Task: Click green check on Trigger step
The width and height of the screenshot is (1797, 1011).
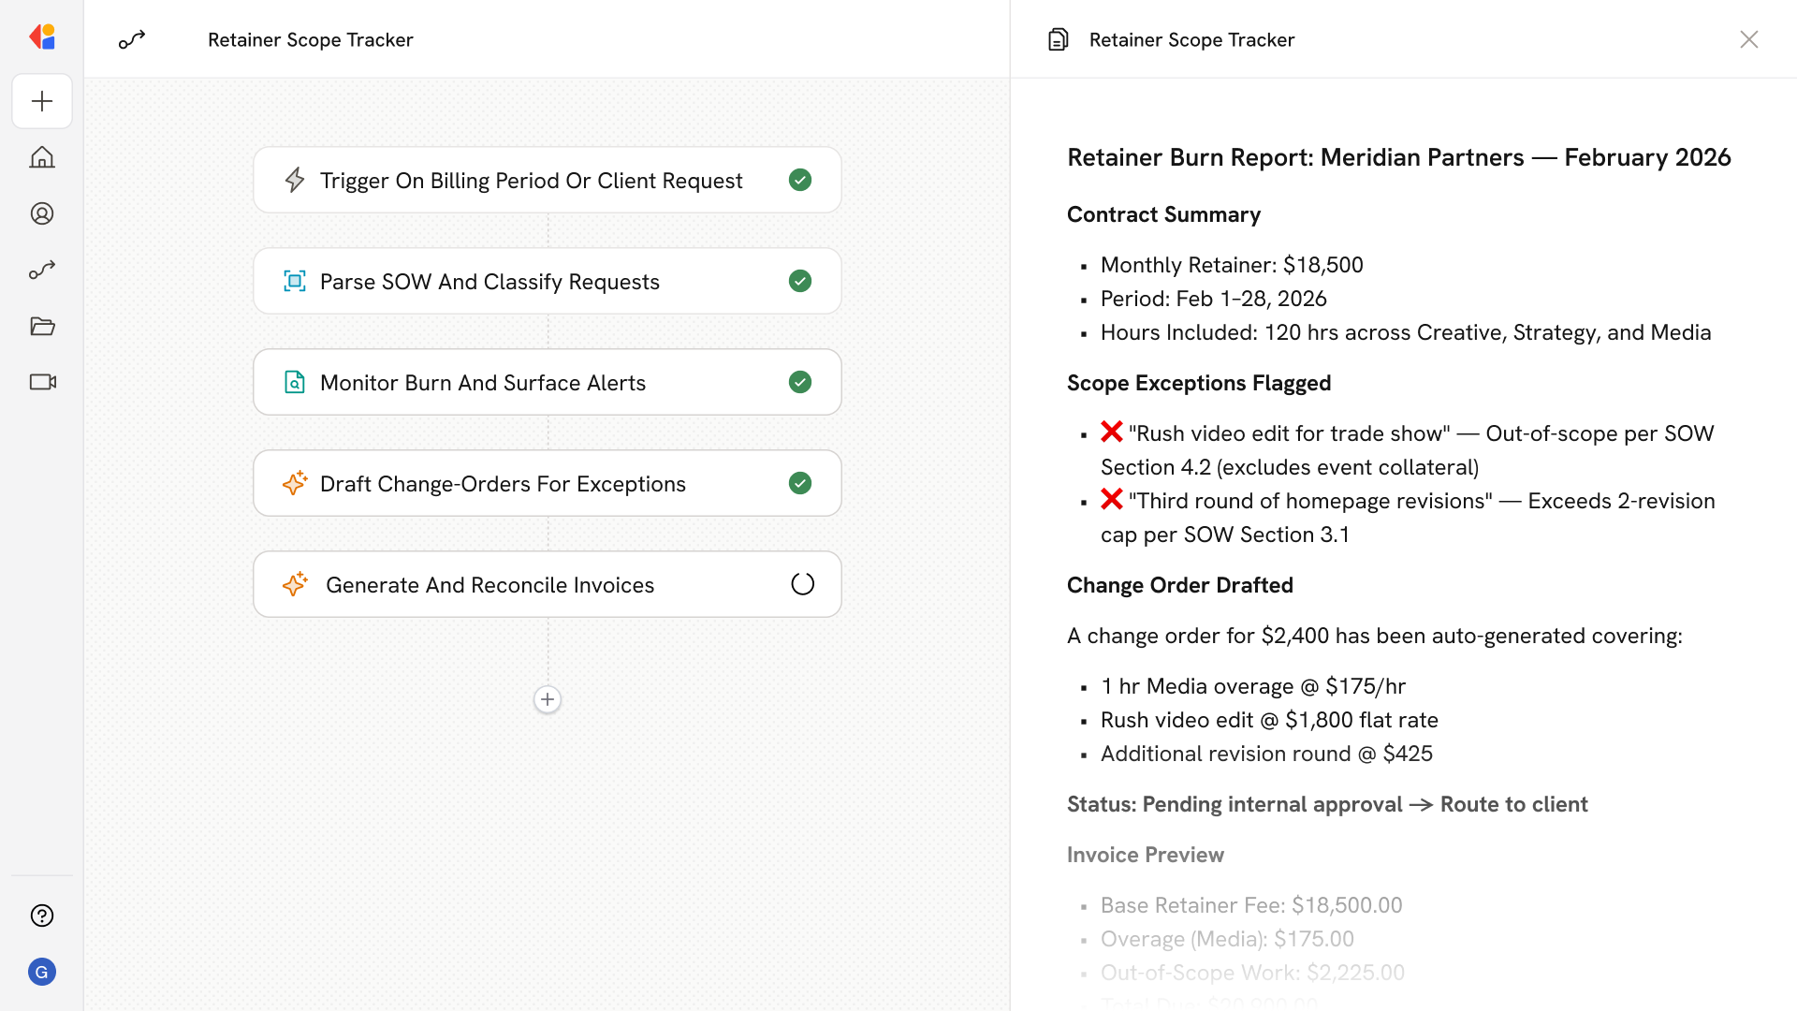Action: (x=800, y=180)
